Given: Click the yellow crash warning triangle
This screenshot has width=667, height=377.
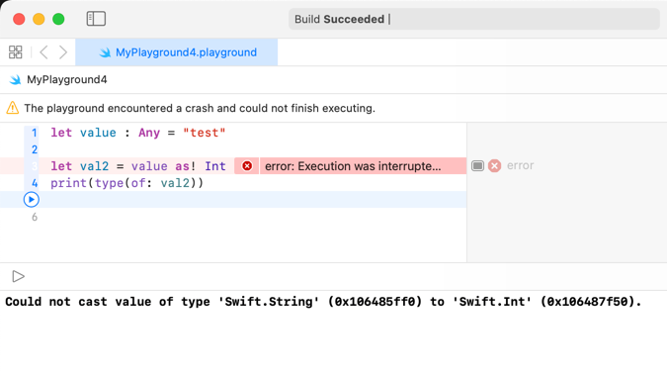Looking at the screenshot, I should (12, 108).
